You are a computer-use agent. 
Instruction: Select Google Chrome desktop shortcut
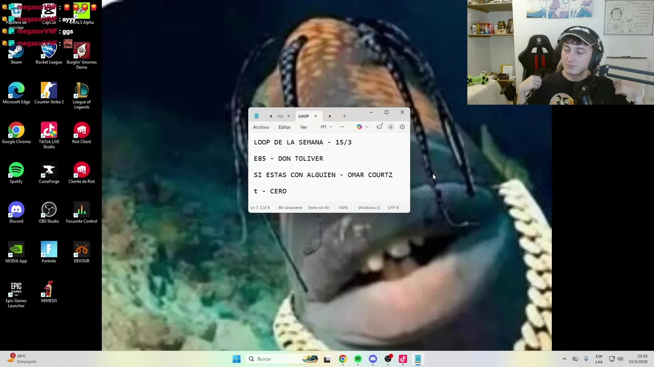[16, 133]
